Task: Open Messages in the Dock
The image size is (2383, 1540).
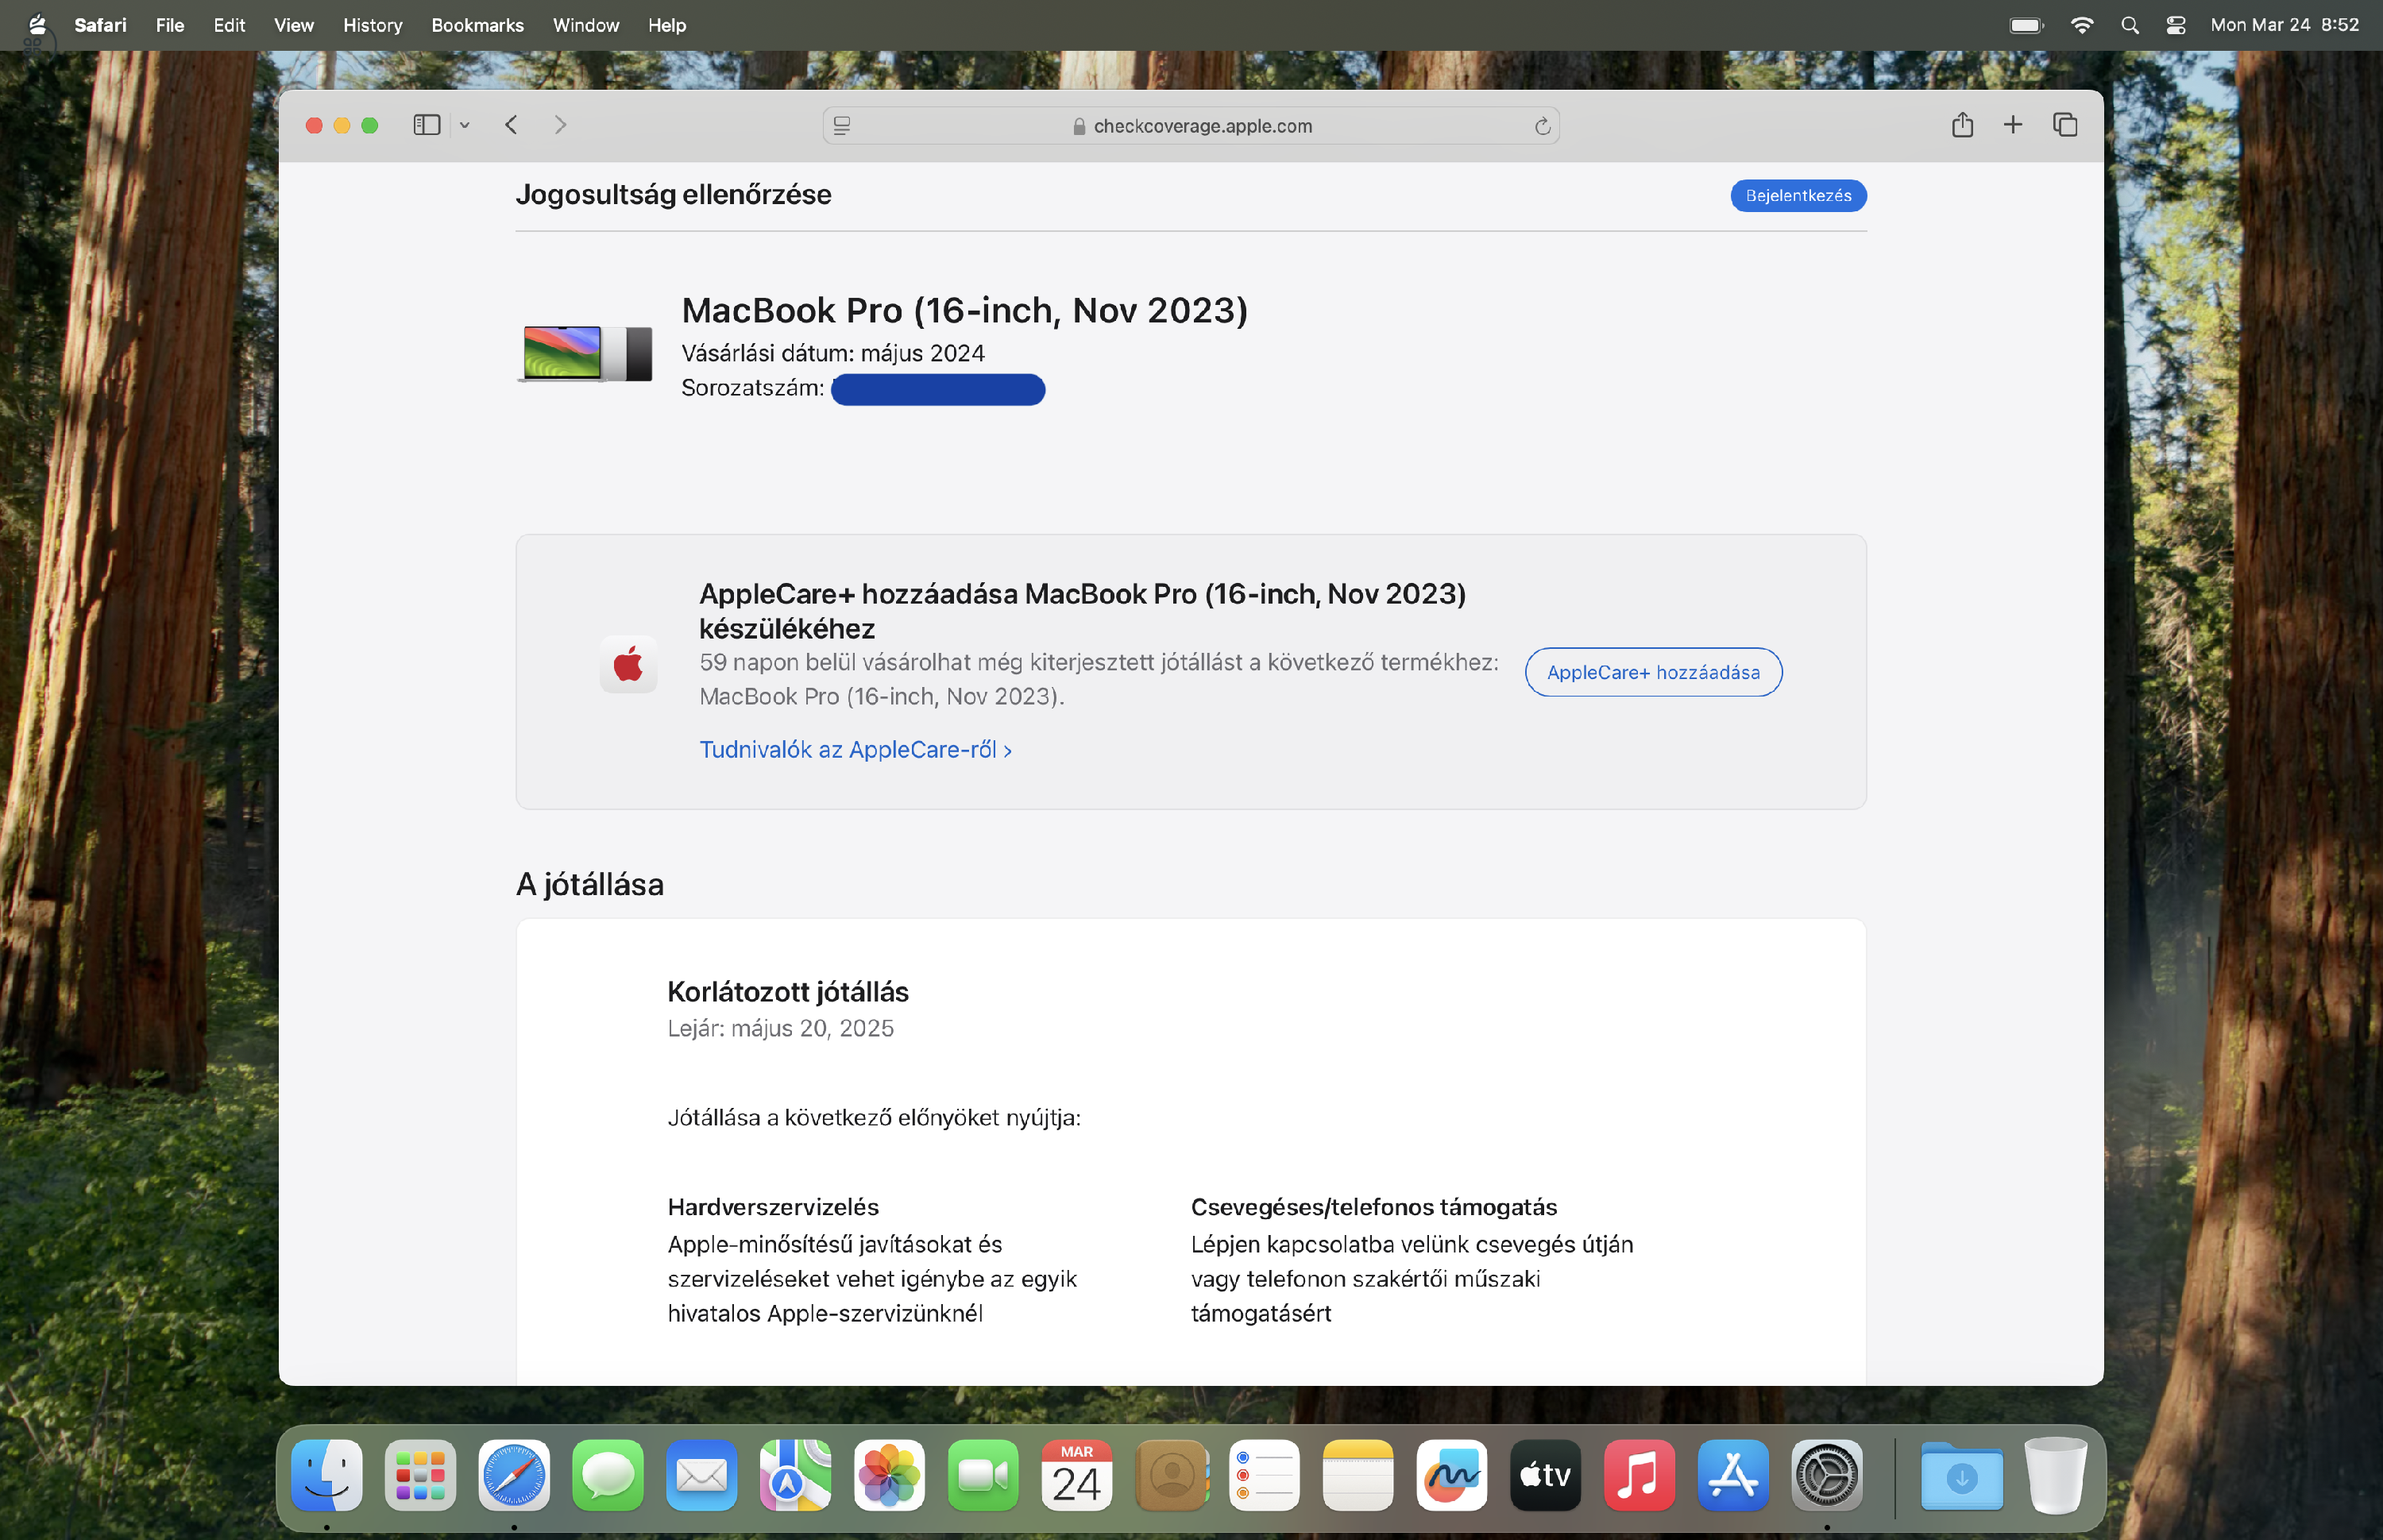Action: click(x=608, y=1475)
